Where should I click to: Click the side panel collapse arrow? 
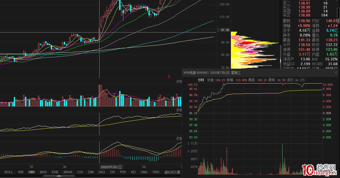pos(281,61)
